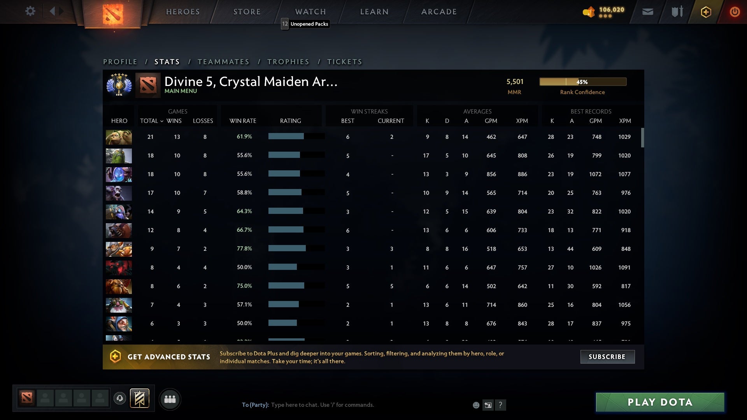Open the TROPHIES section

point(288,61)
